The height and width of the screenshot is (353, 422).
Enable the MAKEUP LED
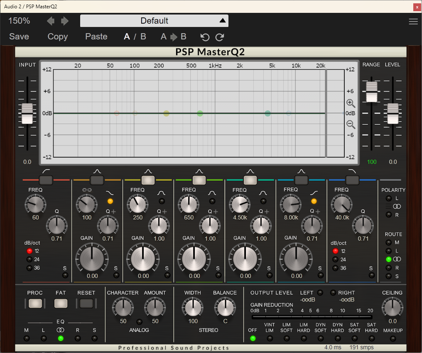coord(393,338)
